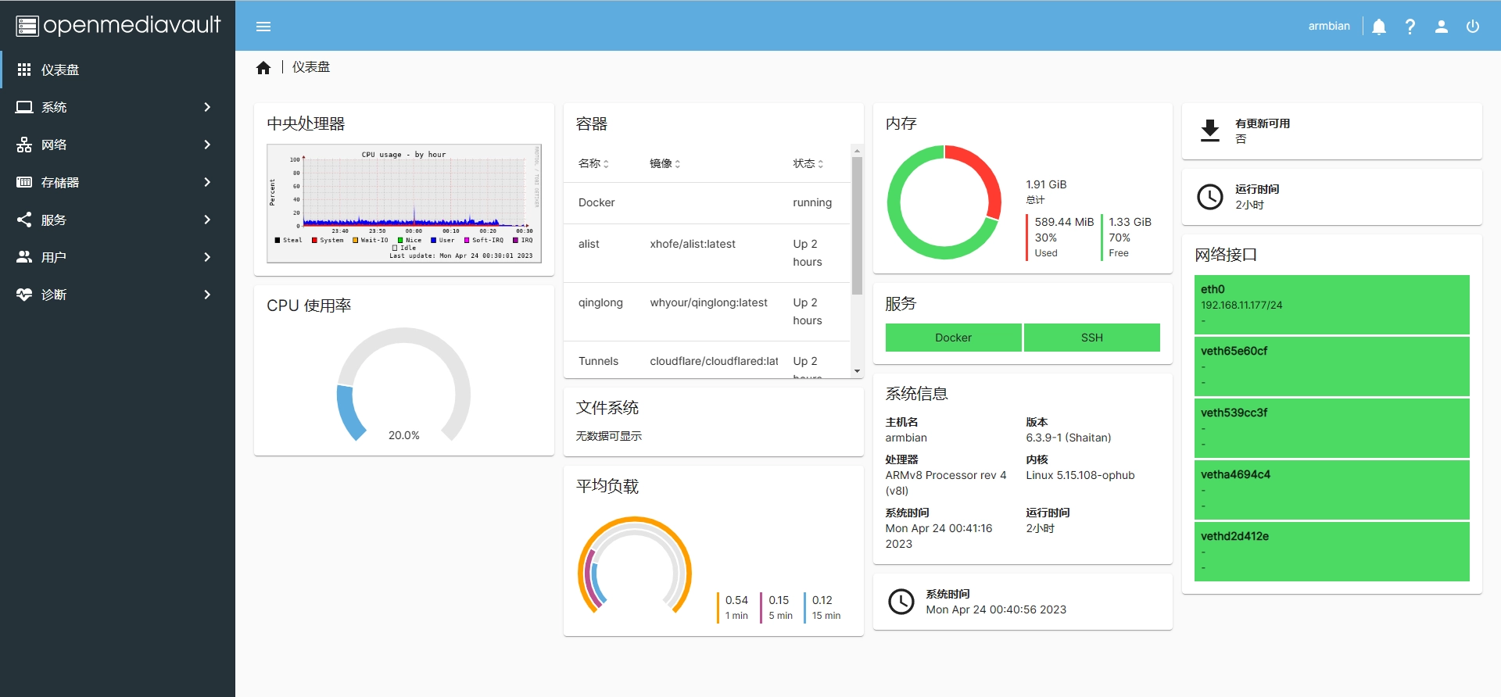
Task: Open the 服务 menu item
Action: 117,220
